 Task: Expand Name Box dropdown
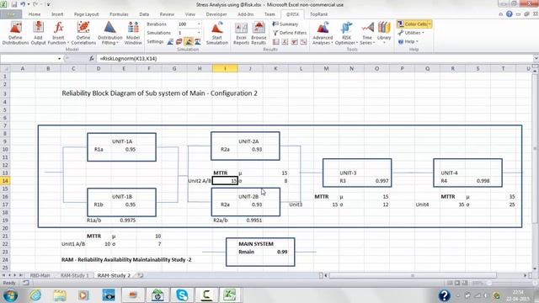[59, 59]
